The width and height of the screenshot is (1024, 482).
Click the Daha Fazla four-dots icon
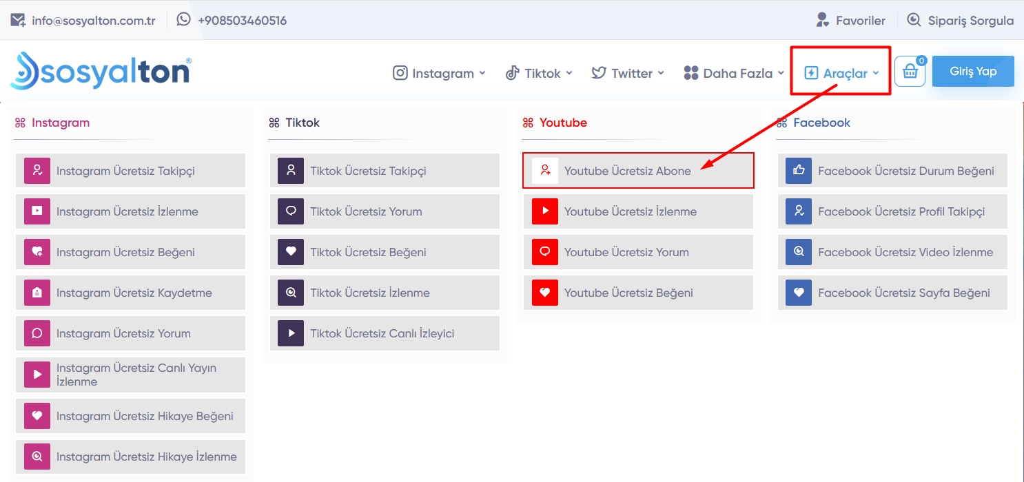point(691,73)
